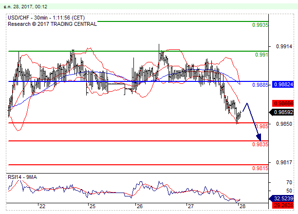Image resolution: width=298 pixels, height=214 pixels.
Task: Click the red 0.985 support label
Action: [x=261, y=126]
